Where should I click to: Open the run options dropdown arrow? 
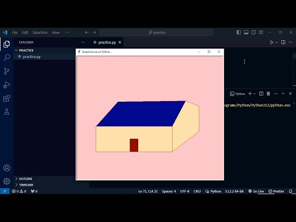pyautogui.click(x=276, y=43)
